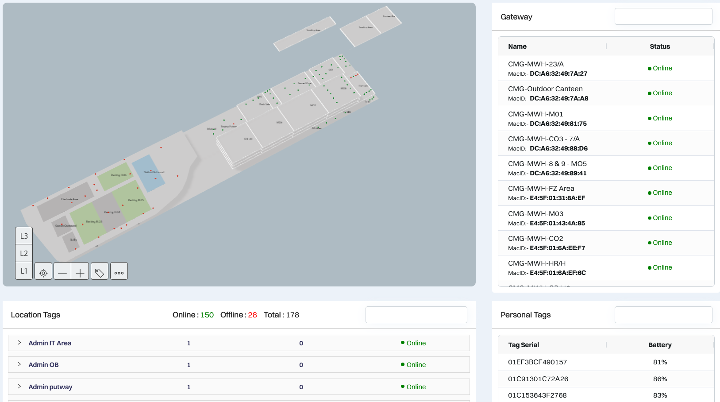Sort gateways by Status column header
The image size is (720, 402).
(660, 46)
